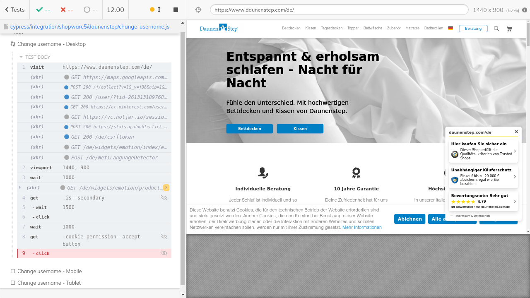This screenshot has width=530, height=298.
Task: Follow the Mehr Informationen link
Action: [x=362, y=227]
